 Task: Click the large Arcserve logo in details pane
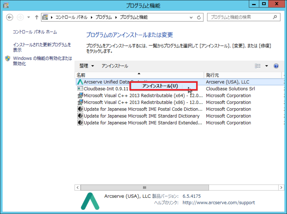[x=90, y=201]
